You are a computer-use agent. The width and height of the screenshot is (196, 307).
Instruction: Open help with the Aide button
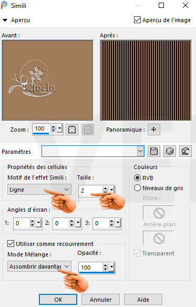coord(143,299)
